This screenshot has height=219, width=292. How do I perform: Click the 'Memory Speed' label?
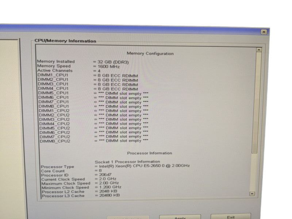click(x=54, y=66)
